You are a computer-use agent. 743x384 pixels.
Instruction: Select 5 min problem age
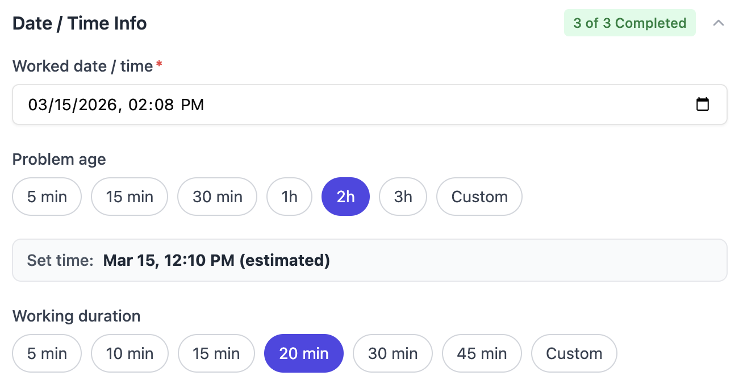47,197
